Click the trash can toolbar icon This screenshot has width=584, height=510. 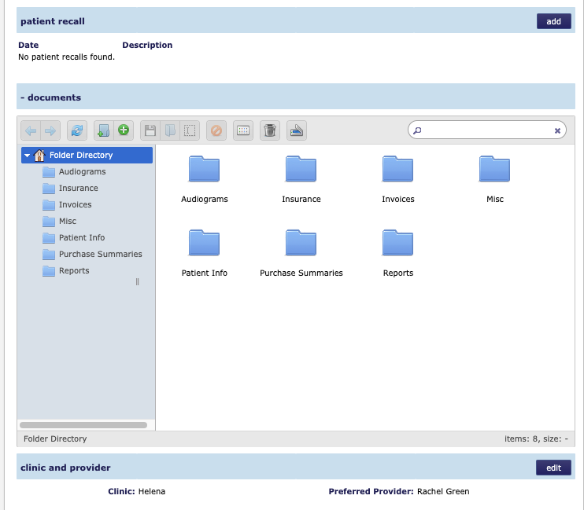tap(270, 130)
